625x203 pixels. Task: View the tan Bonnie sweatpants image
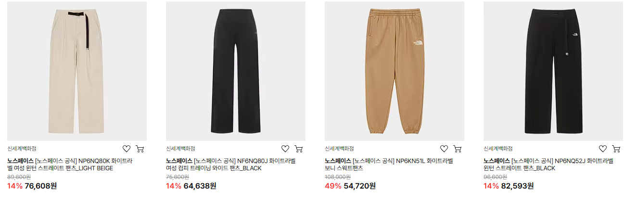point(395,71)
